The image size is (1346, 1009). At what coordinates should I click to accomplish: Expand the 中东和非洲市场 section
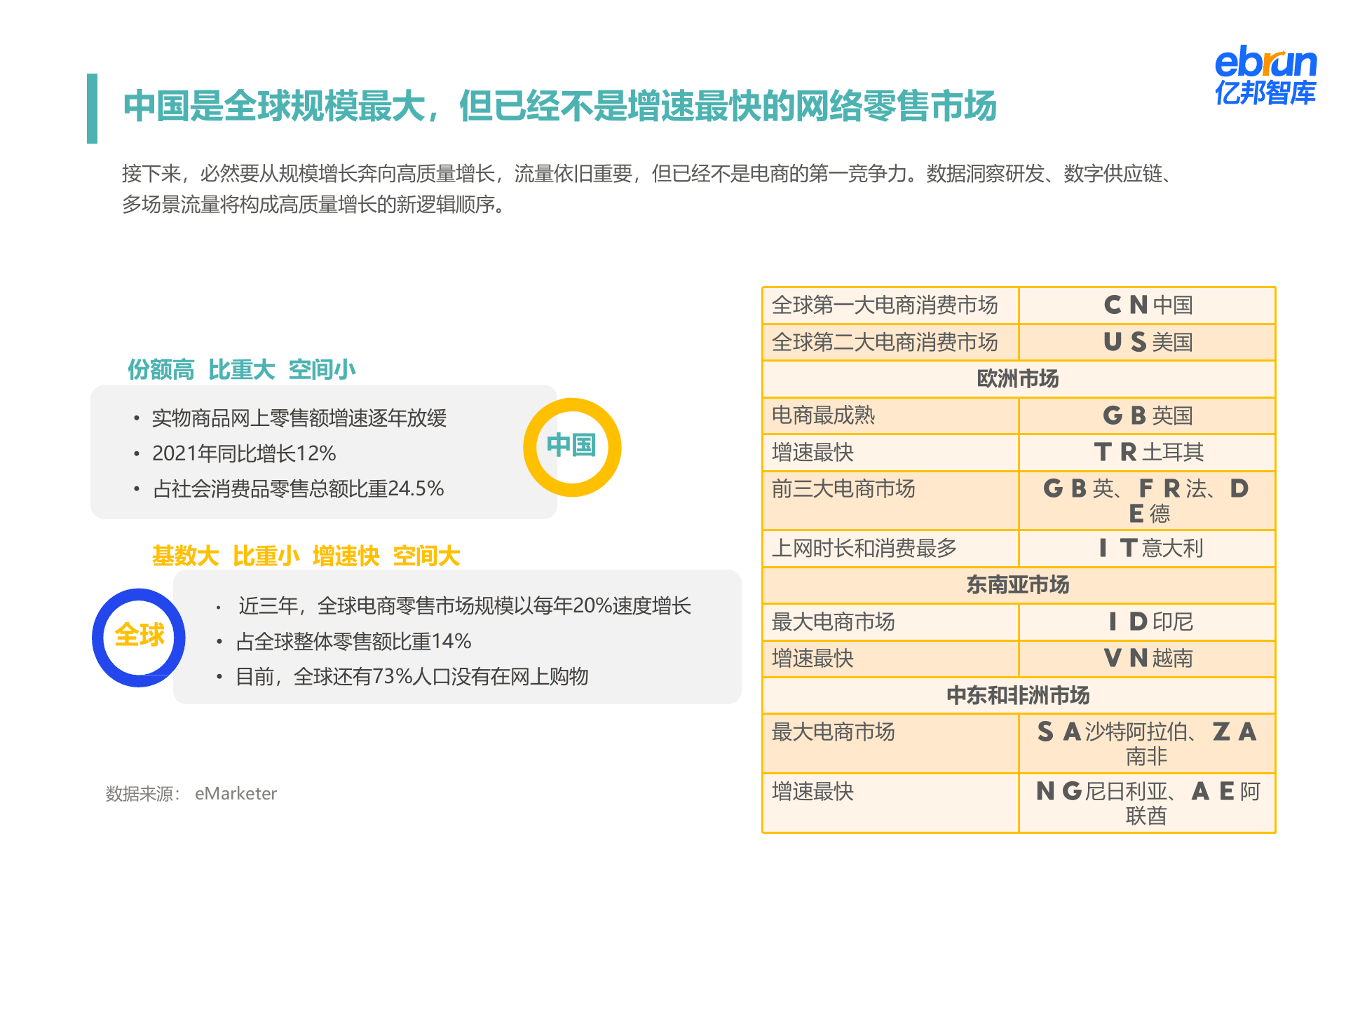[1018, 695]
